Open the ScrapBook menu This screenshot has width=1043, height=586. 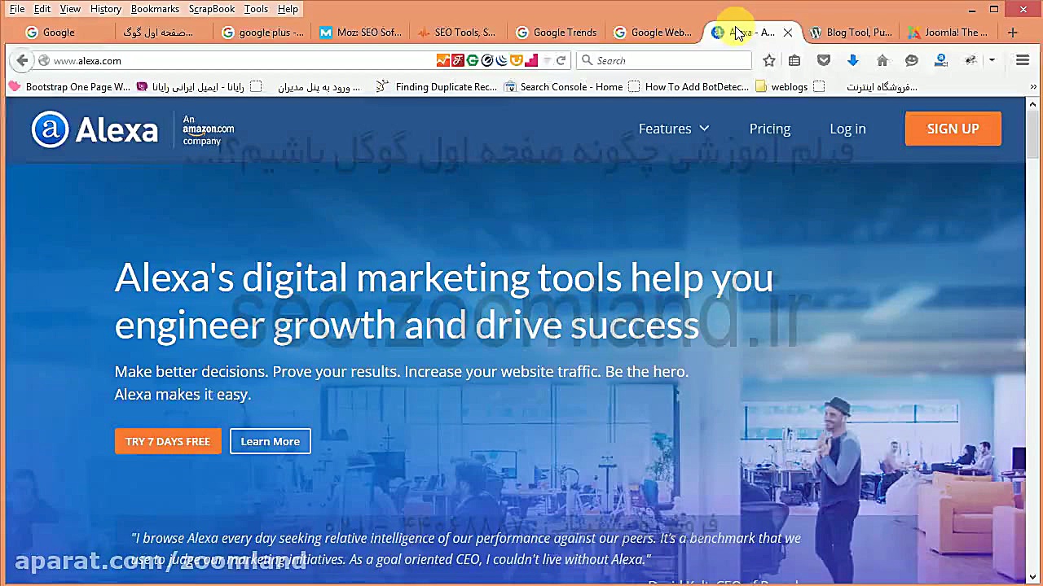click(x=212, y=9)
